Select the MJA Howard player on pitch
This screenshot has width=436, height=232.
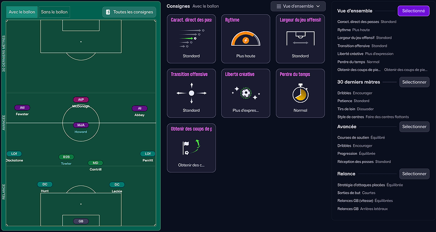point(81,125)
